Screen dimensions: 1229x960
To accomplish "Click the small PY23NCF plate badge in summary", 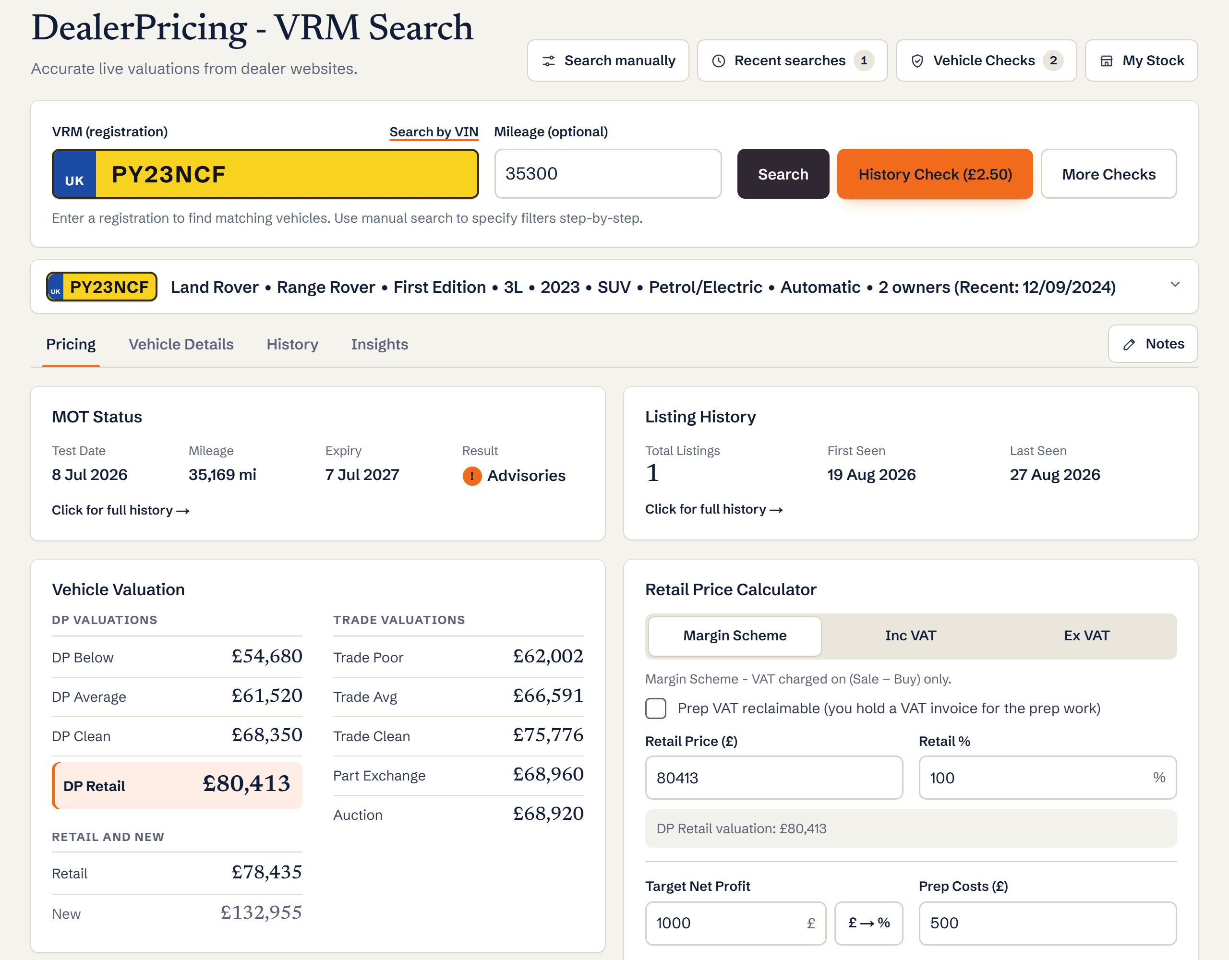I will (102, 287).
